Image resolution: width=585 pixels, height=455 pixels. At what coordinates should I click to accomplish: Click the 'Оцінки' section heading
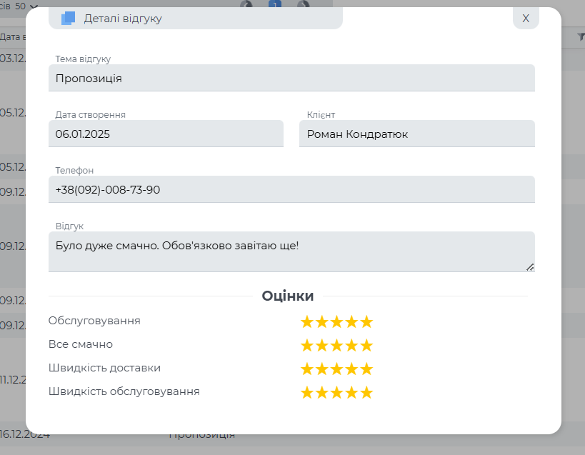point(288,296)
